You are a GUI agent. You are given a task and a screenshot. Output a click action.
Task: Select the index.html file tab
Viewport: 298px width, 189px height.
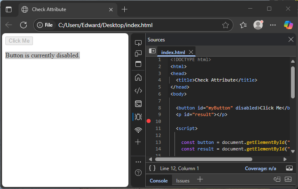[173, 52]
